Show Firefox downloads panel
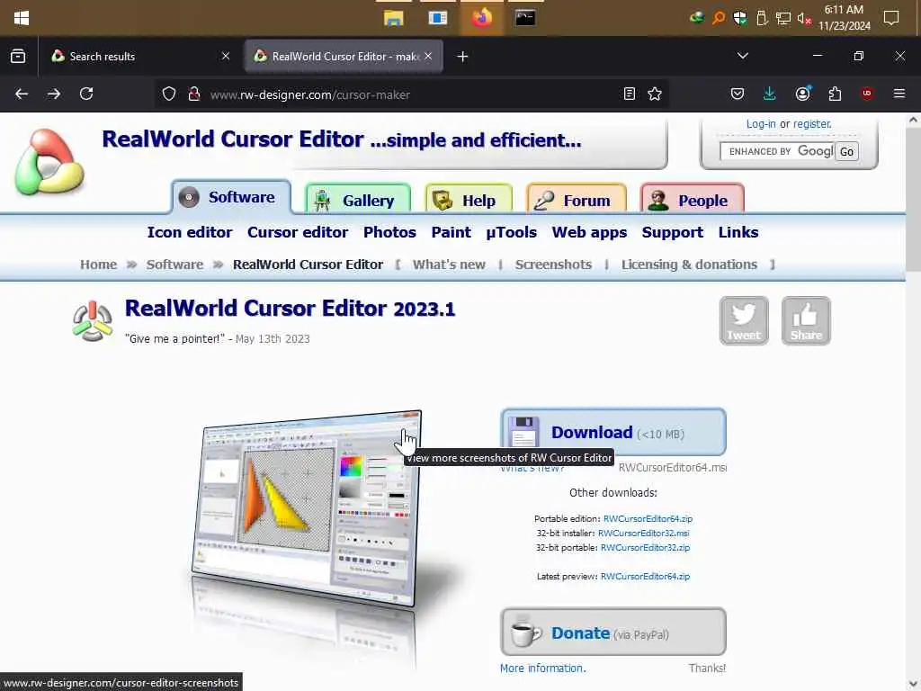 tap(770, 94)
